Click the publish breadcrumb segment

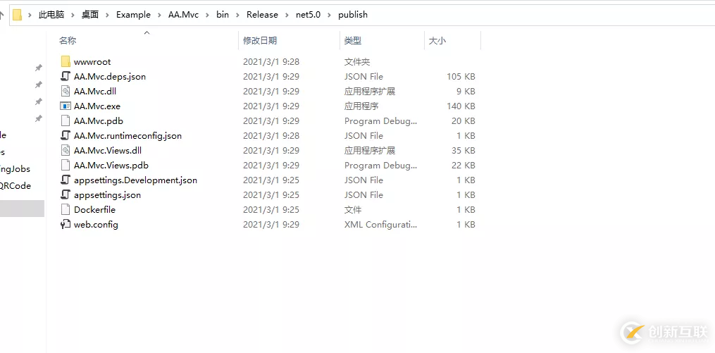pos(353,15)
